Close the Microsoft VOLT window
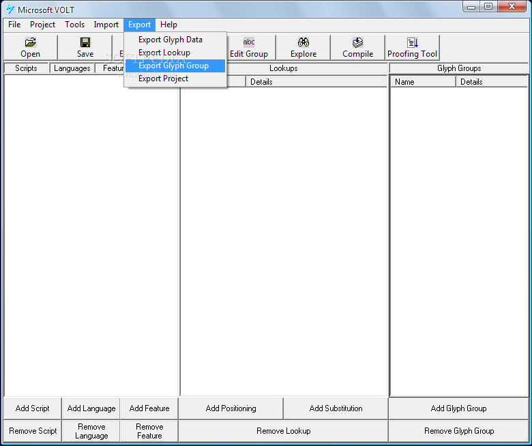 point(512,6)
